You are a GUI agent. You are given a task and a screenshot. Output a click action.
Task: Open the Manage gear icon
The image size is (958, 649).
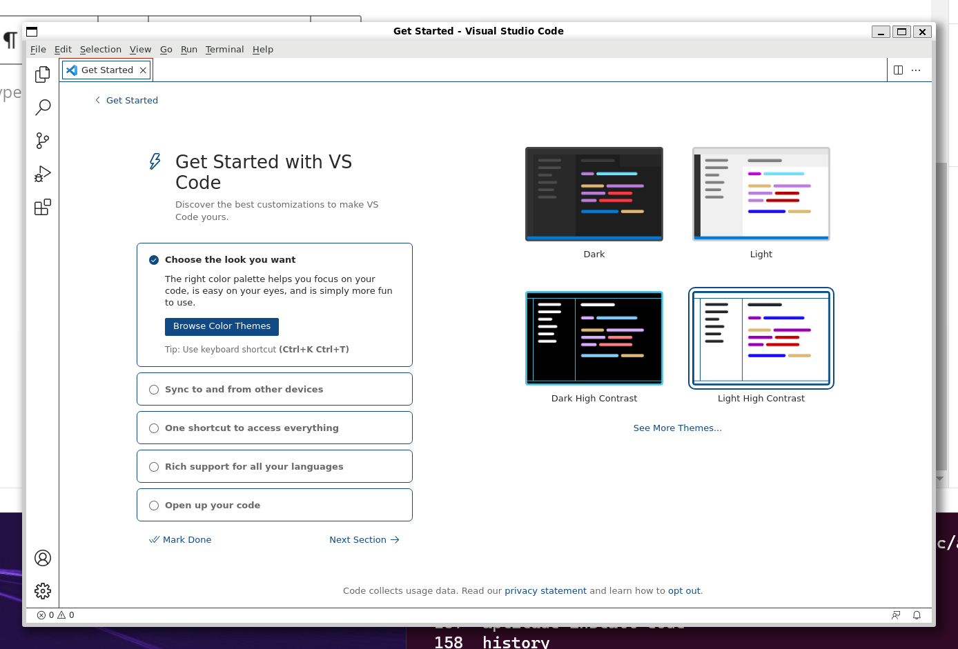click(43, 591)
